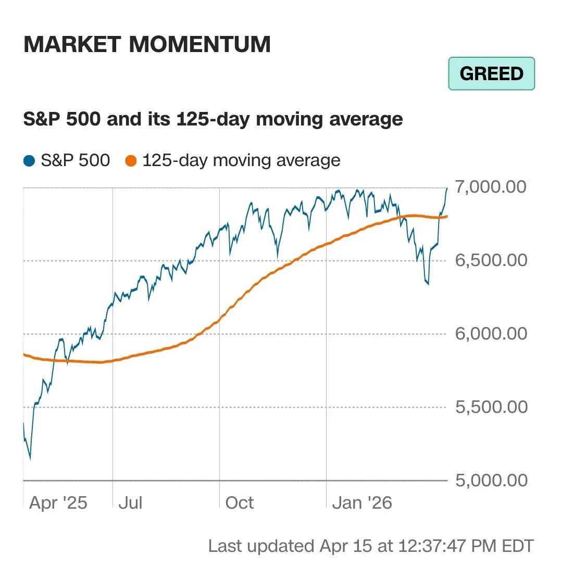Select the Apr '25 x-axis label
This screenshot has width=562, height=580.
pyautogui.click(x=58, y=503)
